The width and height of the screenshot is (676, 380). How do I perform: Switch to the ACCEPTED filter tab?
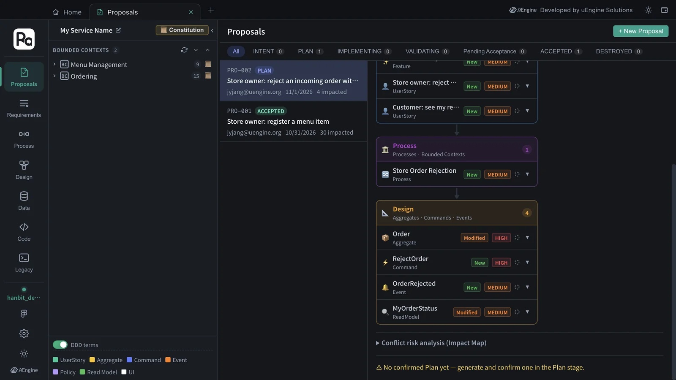[x=561, y=52]
